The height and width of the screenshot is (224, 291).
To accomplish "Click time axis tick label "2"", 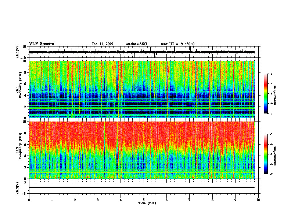I will [75, 200].
